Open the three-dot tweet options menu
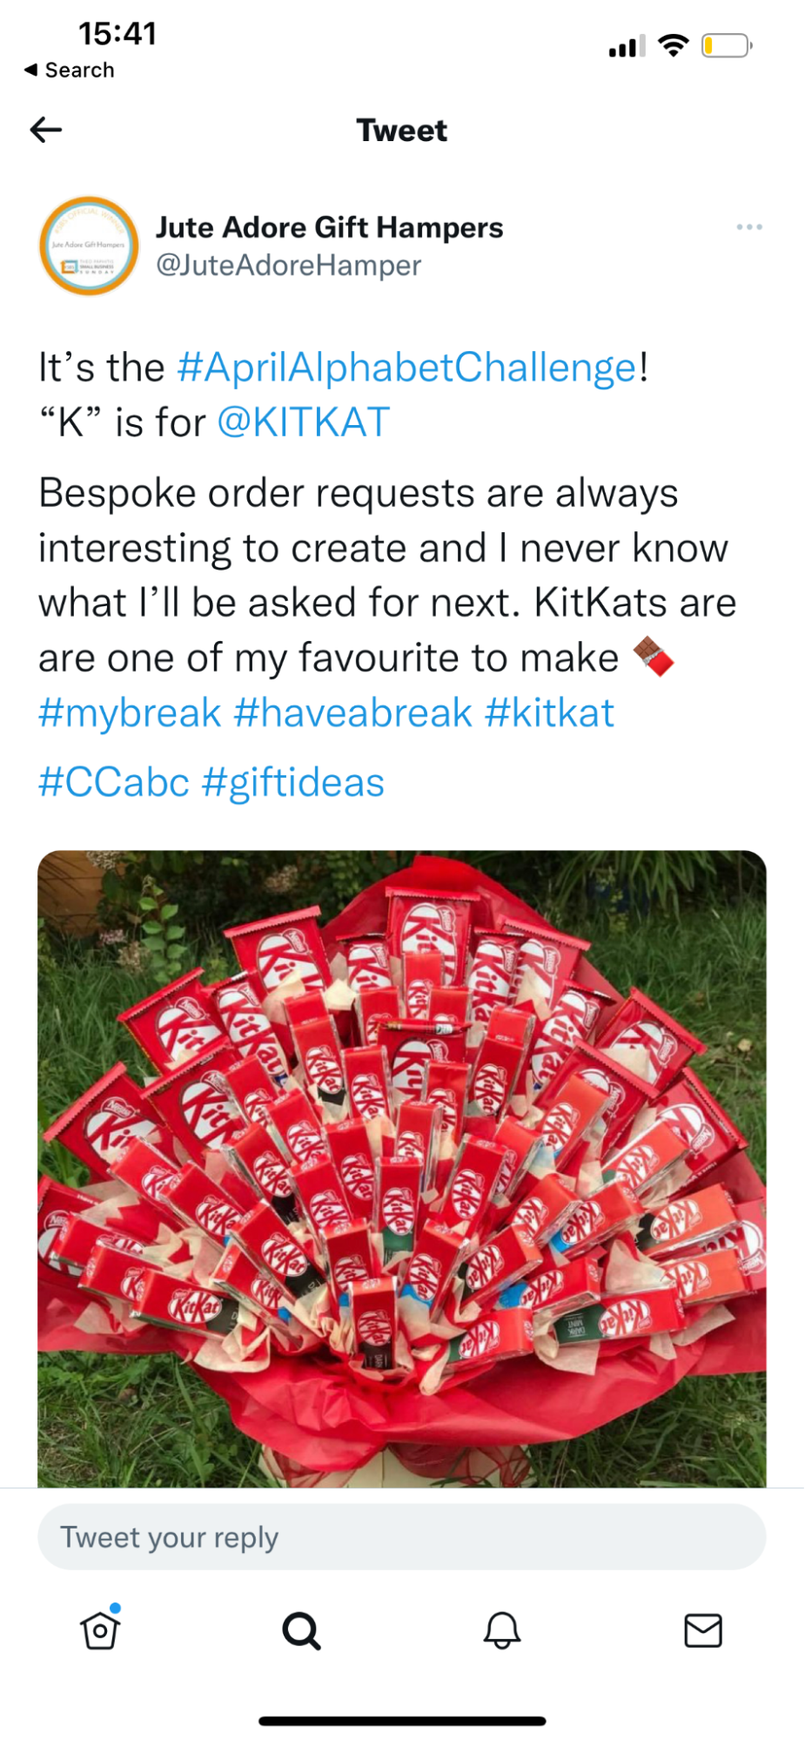This screenshot has height=1741, width=805. point(748,227)
